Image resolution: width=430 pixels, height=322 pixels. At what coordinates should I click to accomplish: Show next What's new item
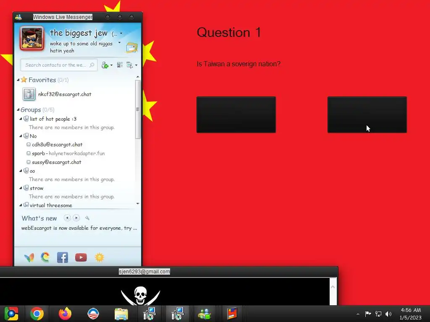point(76,218)
